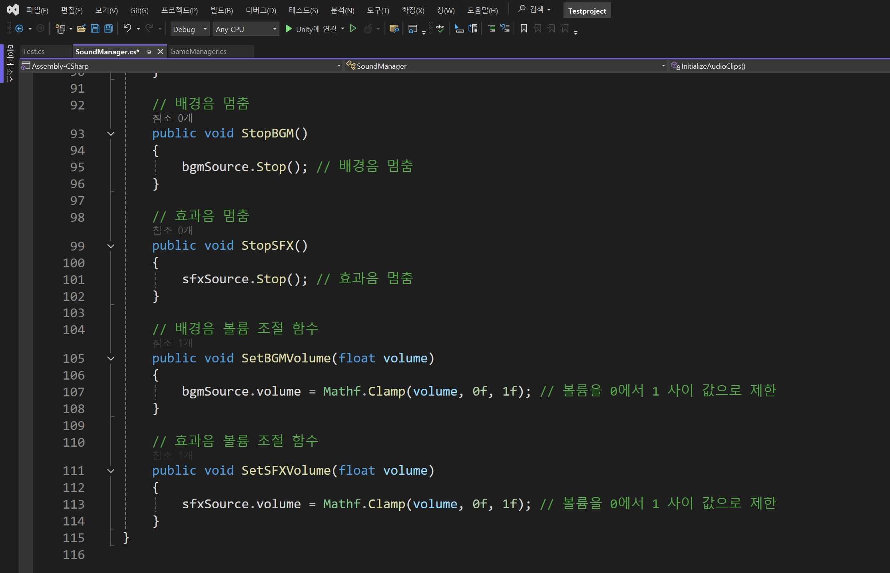Screen dimensions: 890x573
Task: Click the Open File folder icon
Action: [81, 29]
